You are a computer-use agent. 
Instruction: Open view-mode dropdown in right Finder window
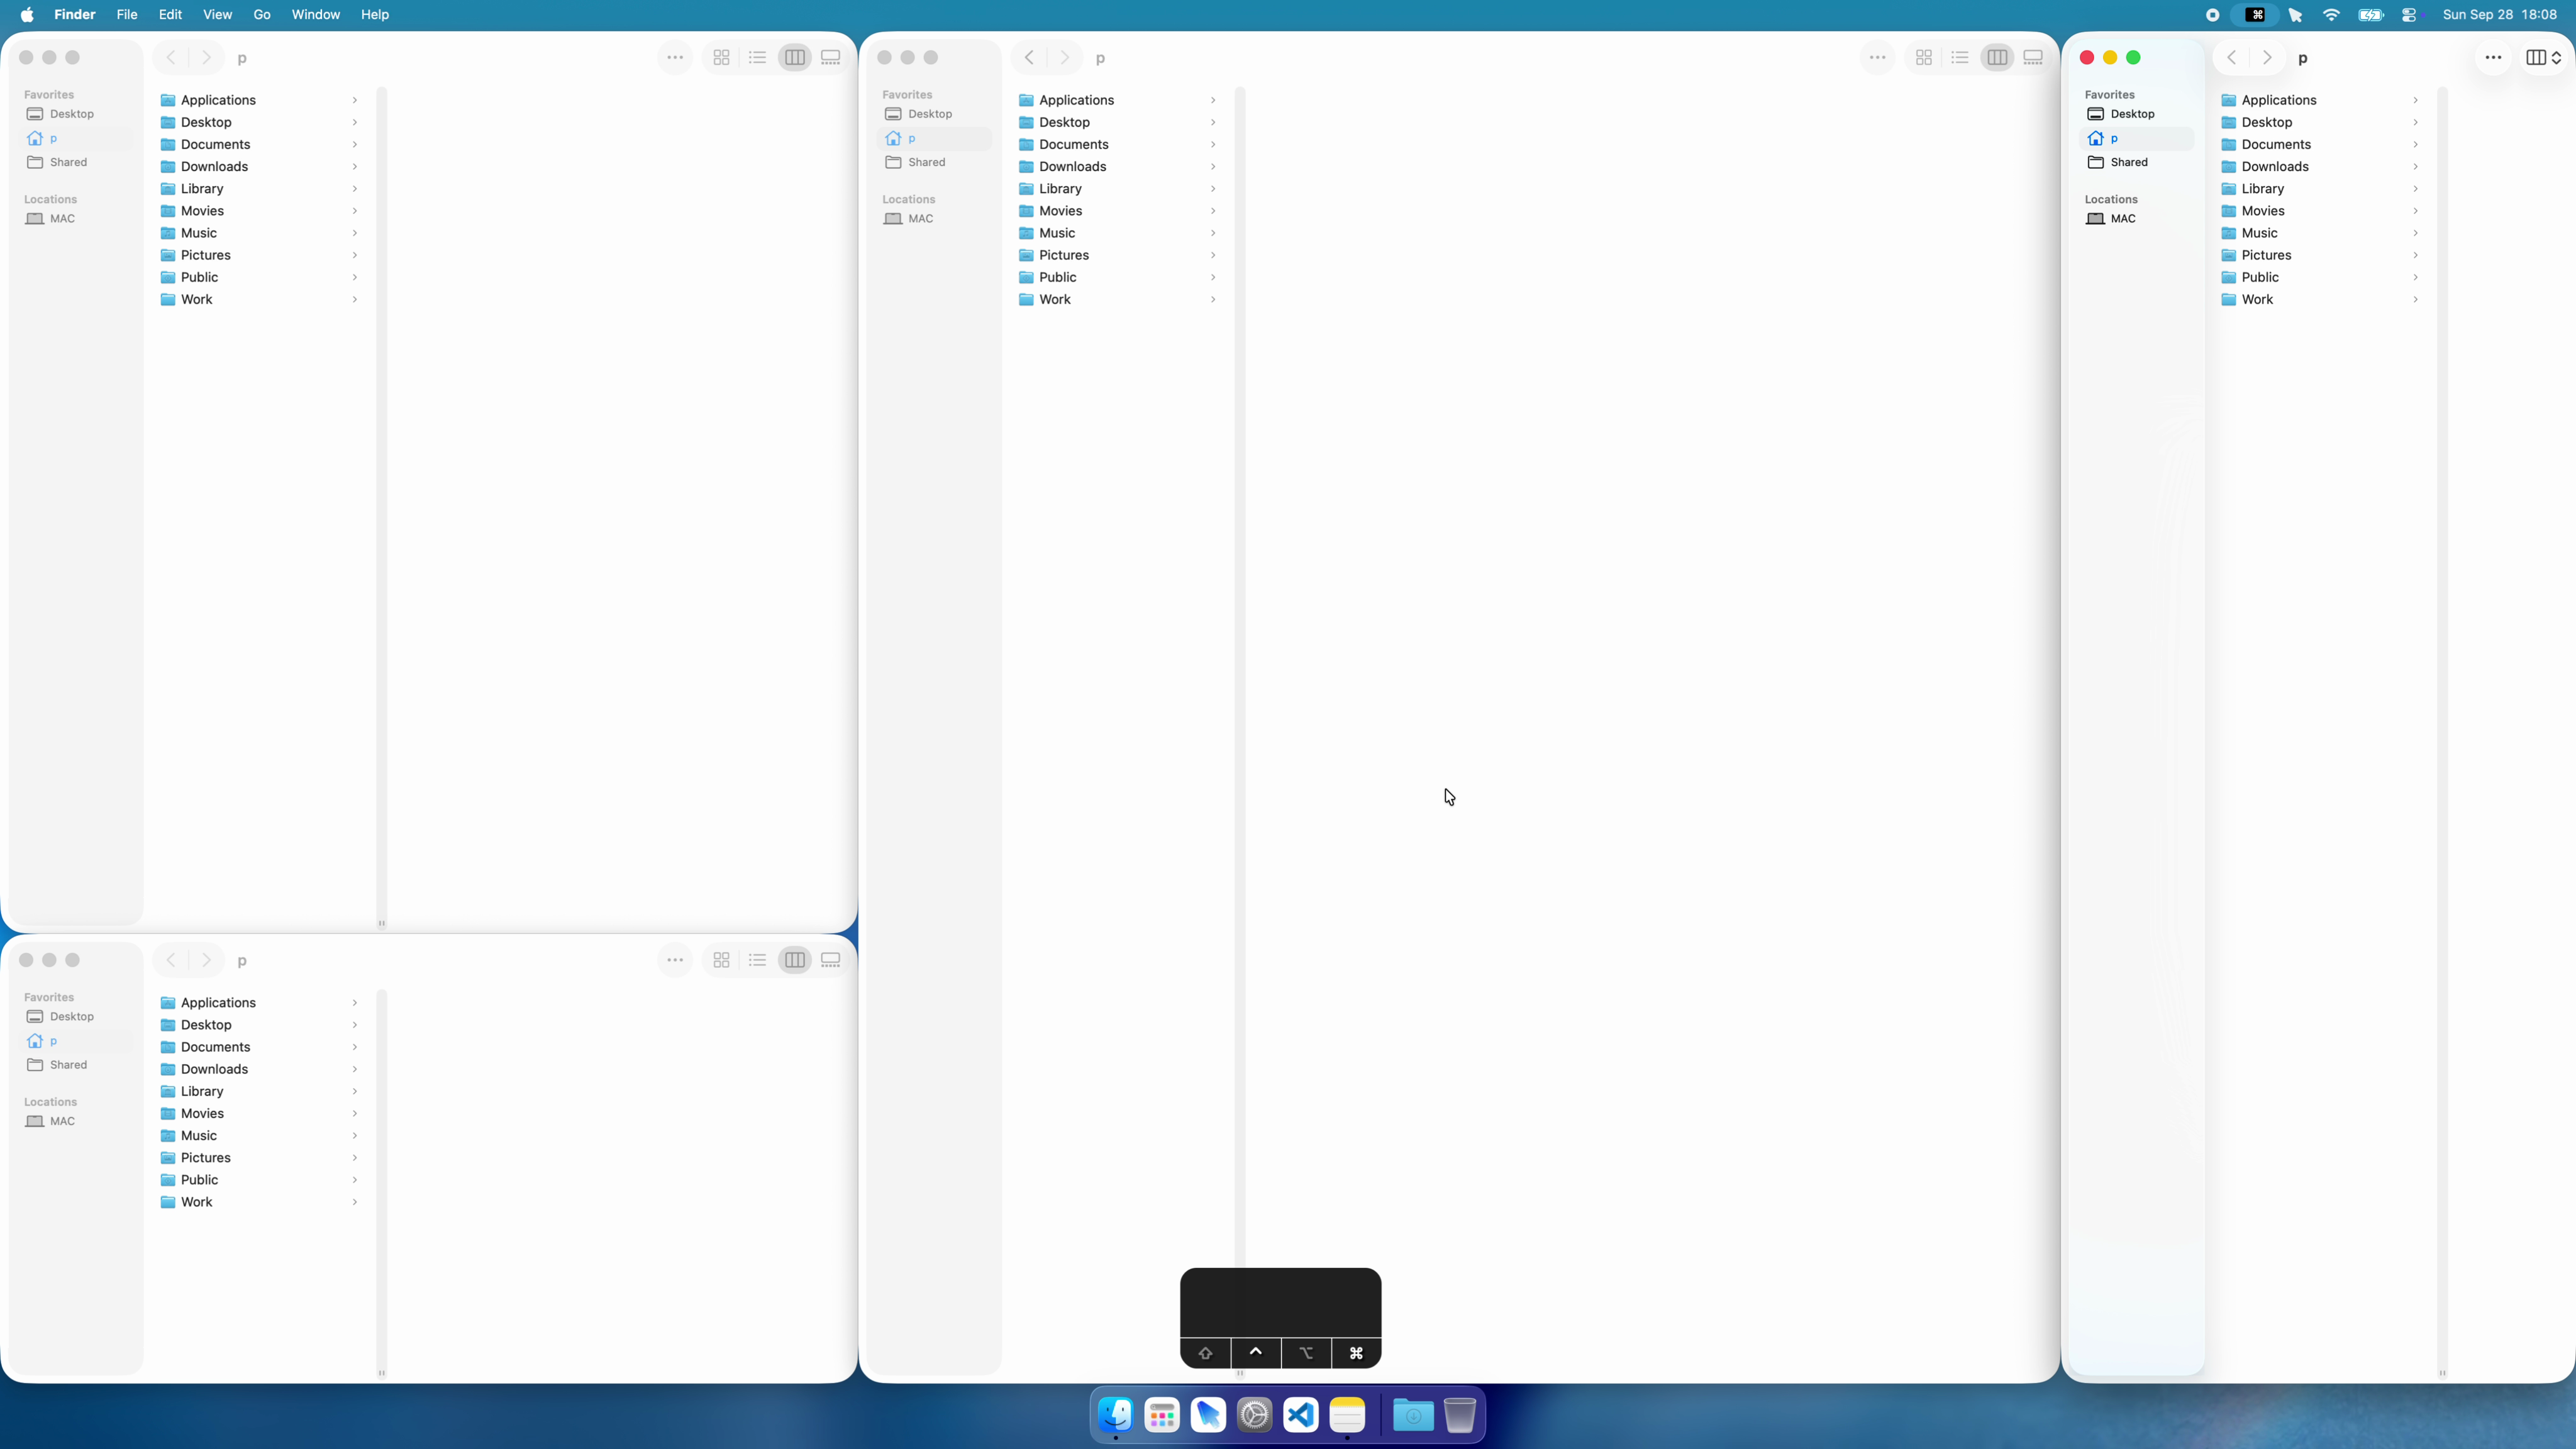(x=2543, y=58)
